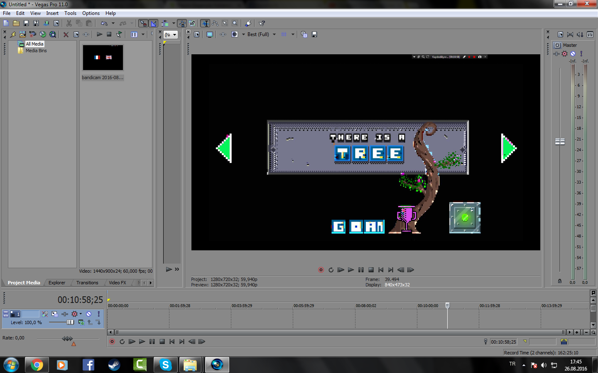Copy snapshot to clipboard icon in preview

click(x=304, y=34)
